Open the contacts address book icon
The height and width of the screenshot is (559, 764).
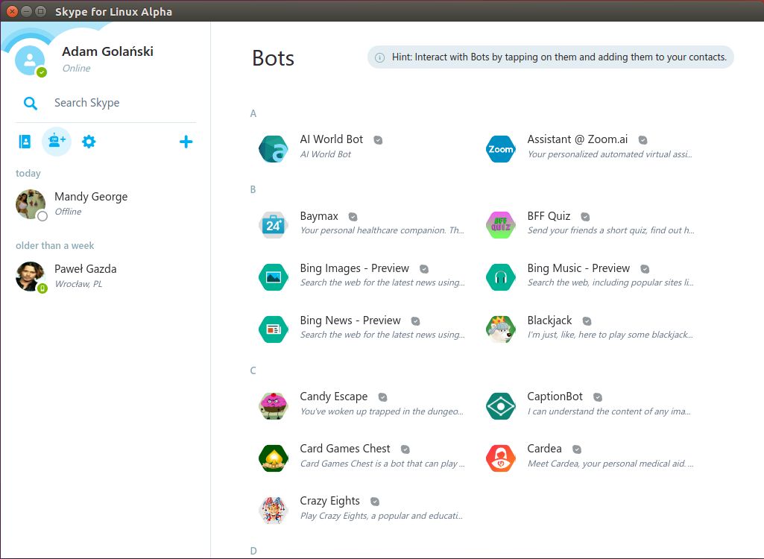click(25, 142)
